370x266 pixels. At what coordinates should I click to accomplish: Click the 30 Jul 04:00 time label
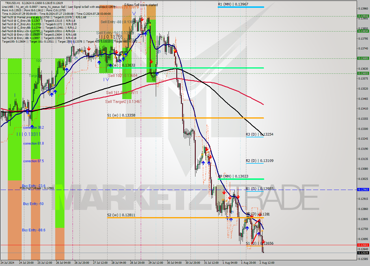pos(174,263)
